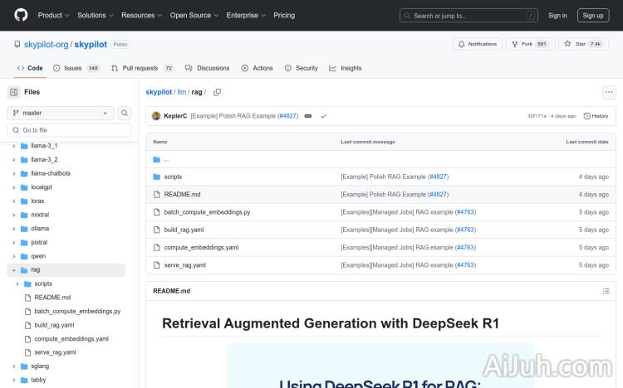This screenshot has height=388, width=623.
Task: Click the GitHub logo icon
Action: 21,15
